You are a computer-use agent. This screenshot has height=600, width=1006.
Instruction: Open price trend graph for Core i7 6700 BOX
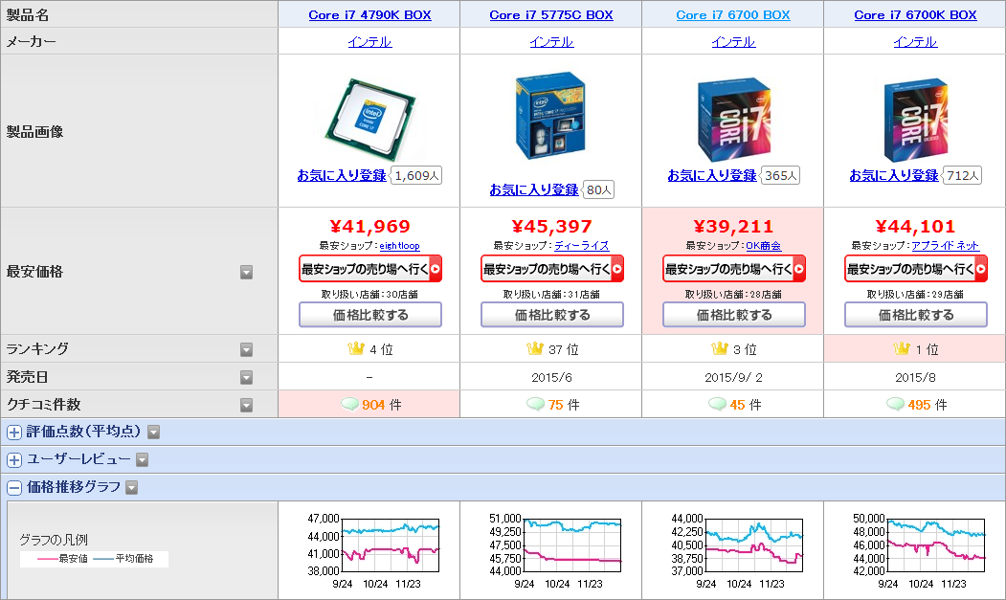coord(737,550)
